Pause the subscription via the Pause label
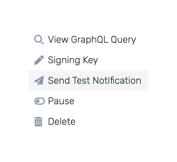177x162 pixels. pyautogui.click(x=61, y=101)
